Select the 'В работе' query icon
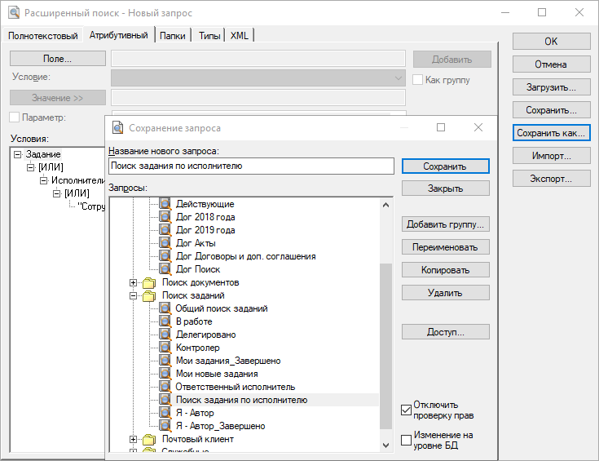 pyautogui.click(x=165, y=321)
